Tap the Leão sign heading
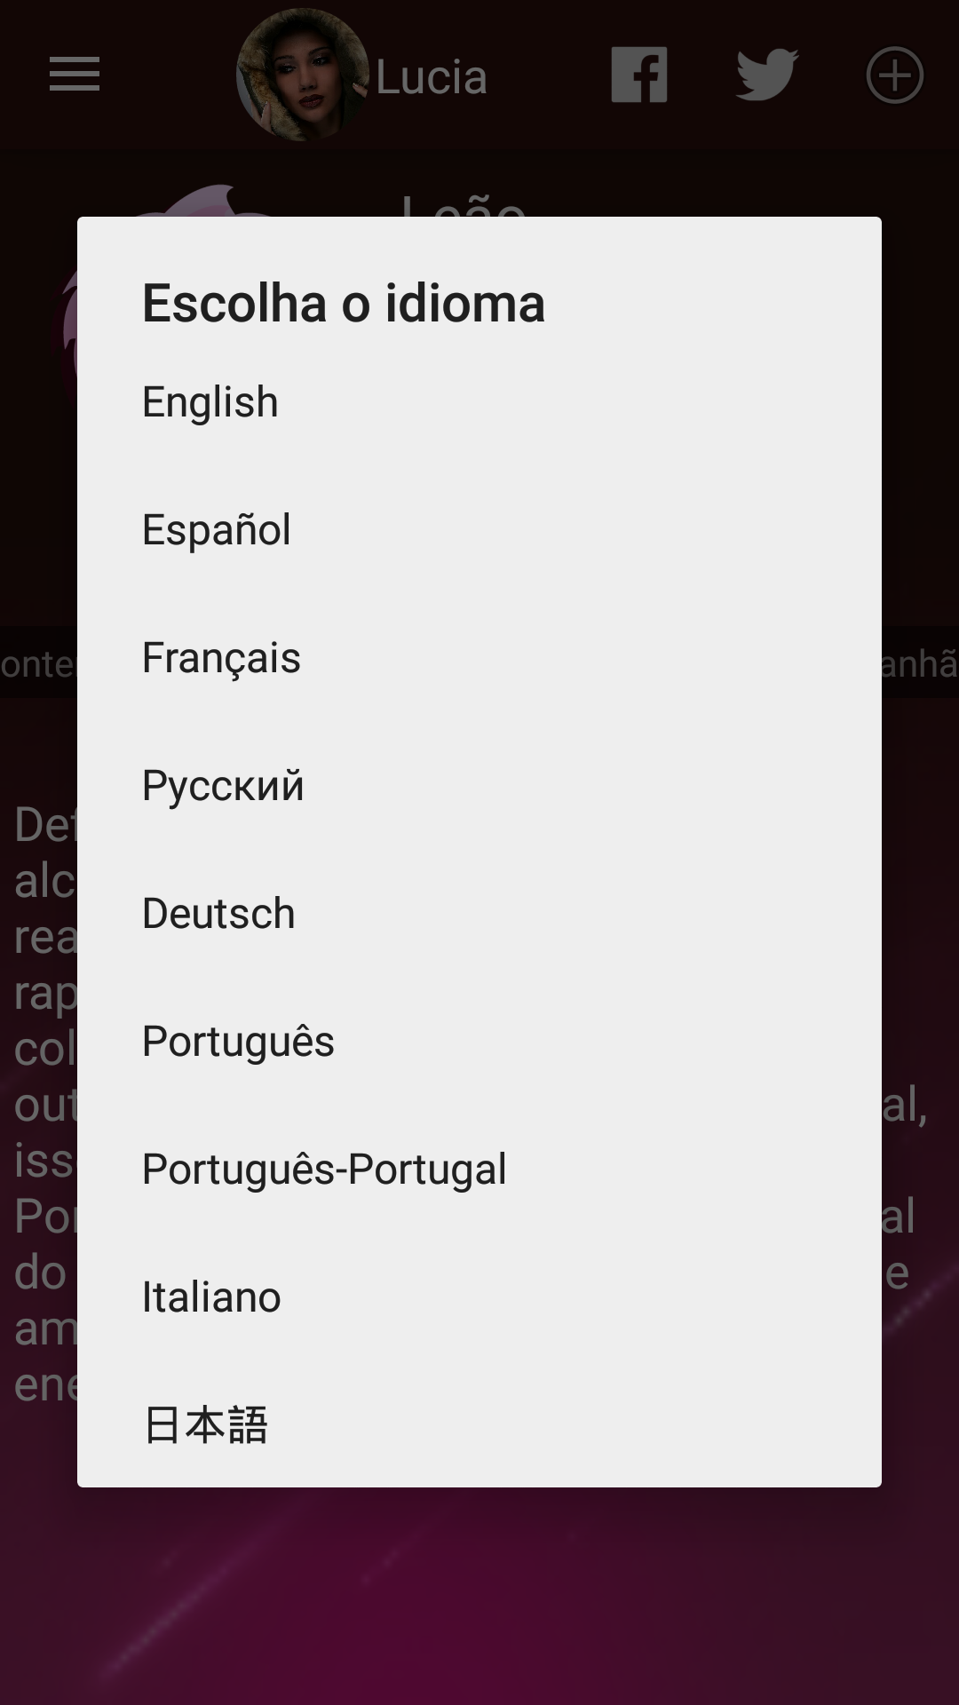The height and width of the screenshot is (1705, 959). pyautogui.click(x=464, y=204)
